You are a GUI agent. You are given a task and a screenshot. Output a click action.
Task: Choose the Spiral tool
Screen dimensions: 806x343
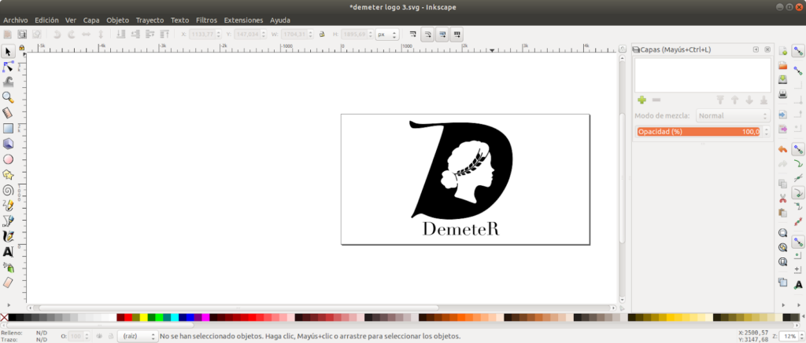[x=8, y=189]
